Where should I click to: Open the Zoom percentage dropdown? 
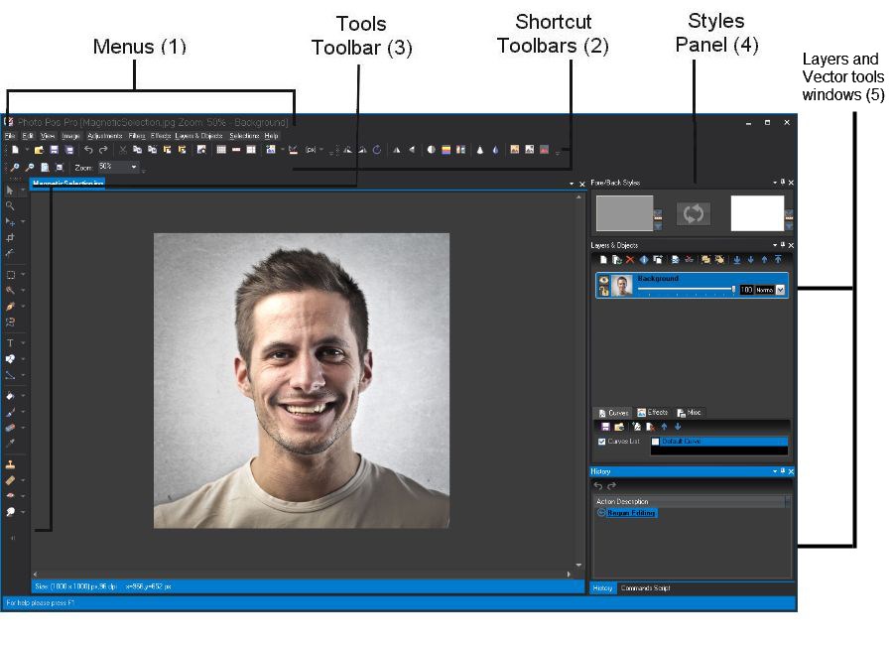click(134, 167)
